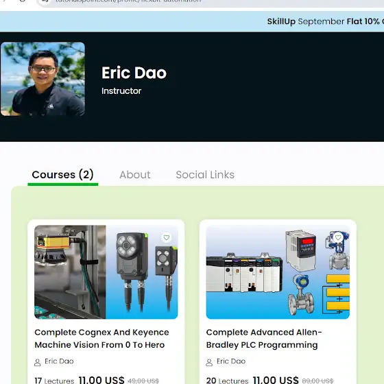This screenshot has height=384, width=384.
Task: Toggle wishlist heart on Allen-Bradley PLC course
Action: click(x=338, y=237)
